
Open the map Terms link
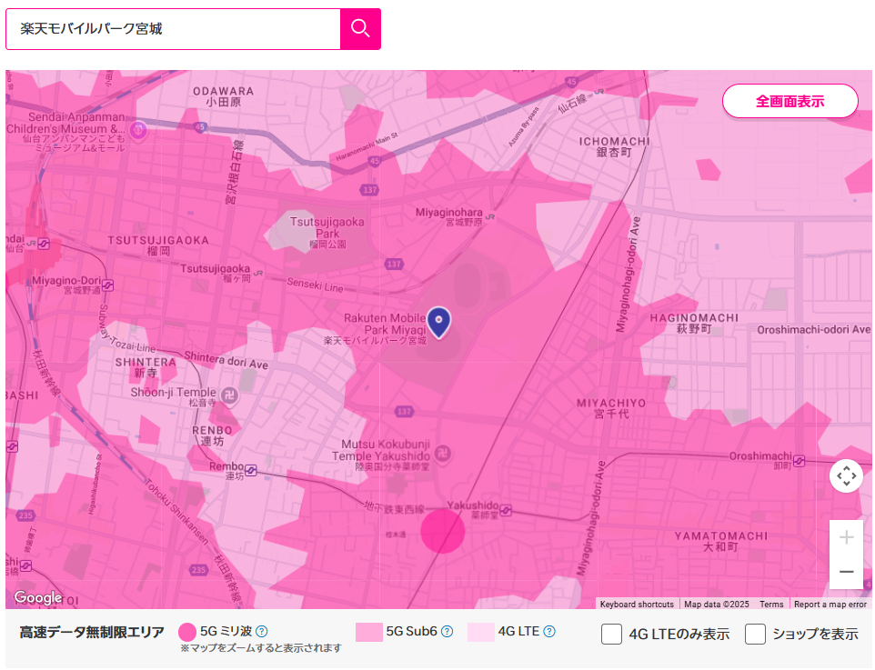(771, 605)
